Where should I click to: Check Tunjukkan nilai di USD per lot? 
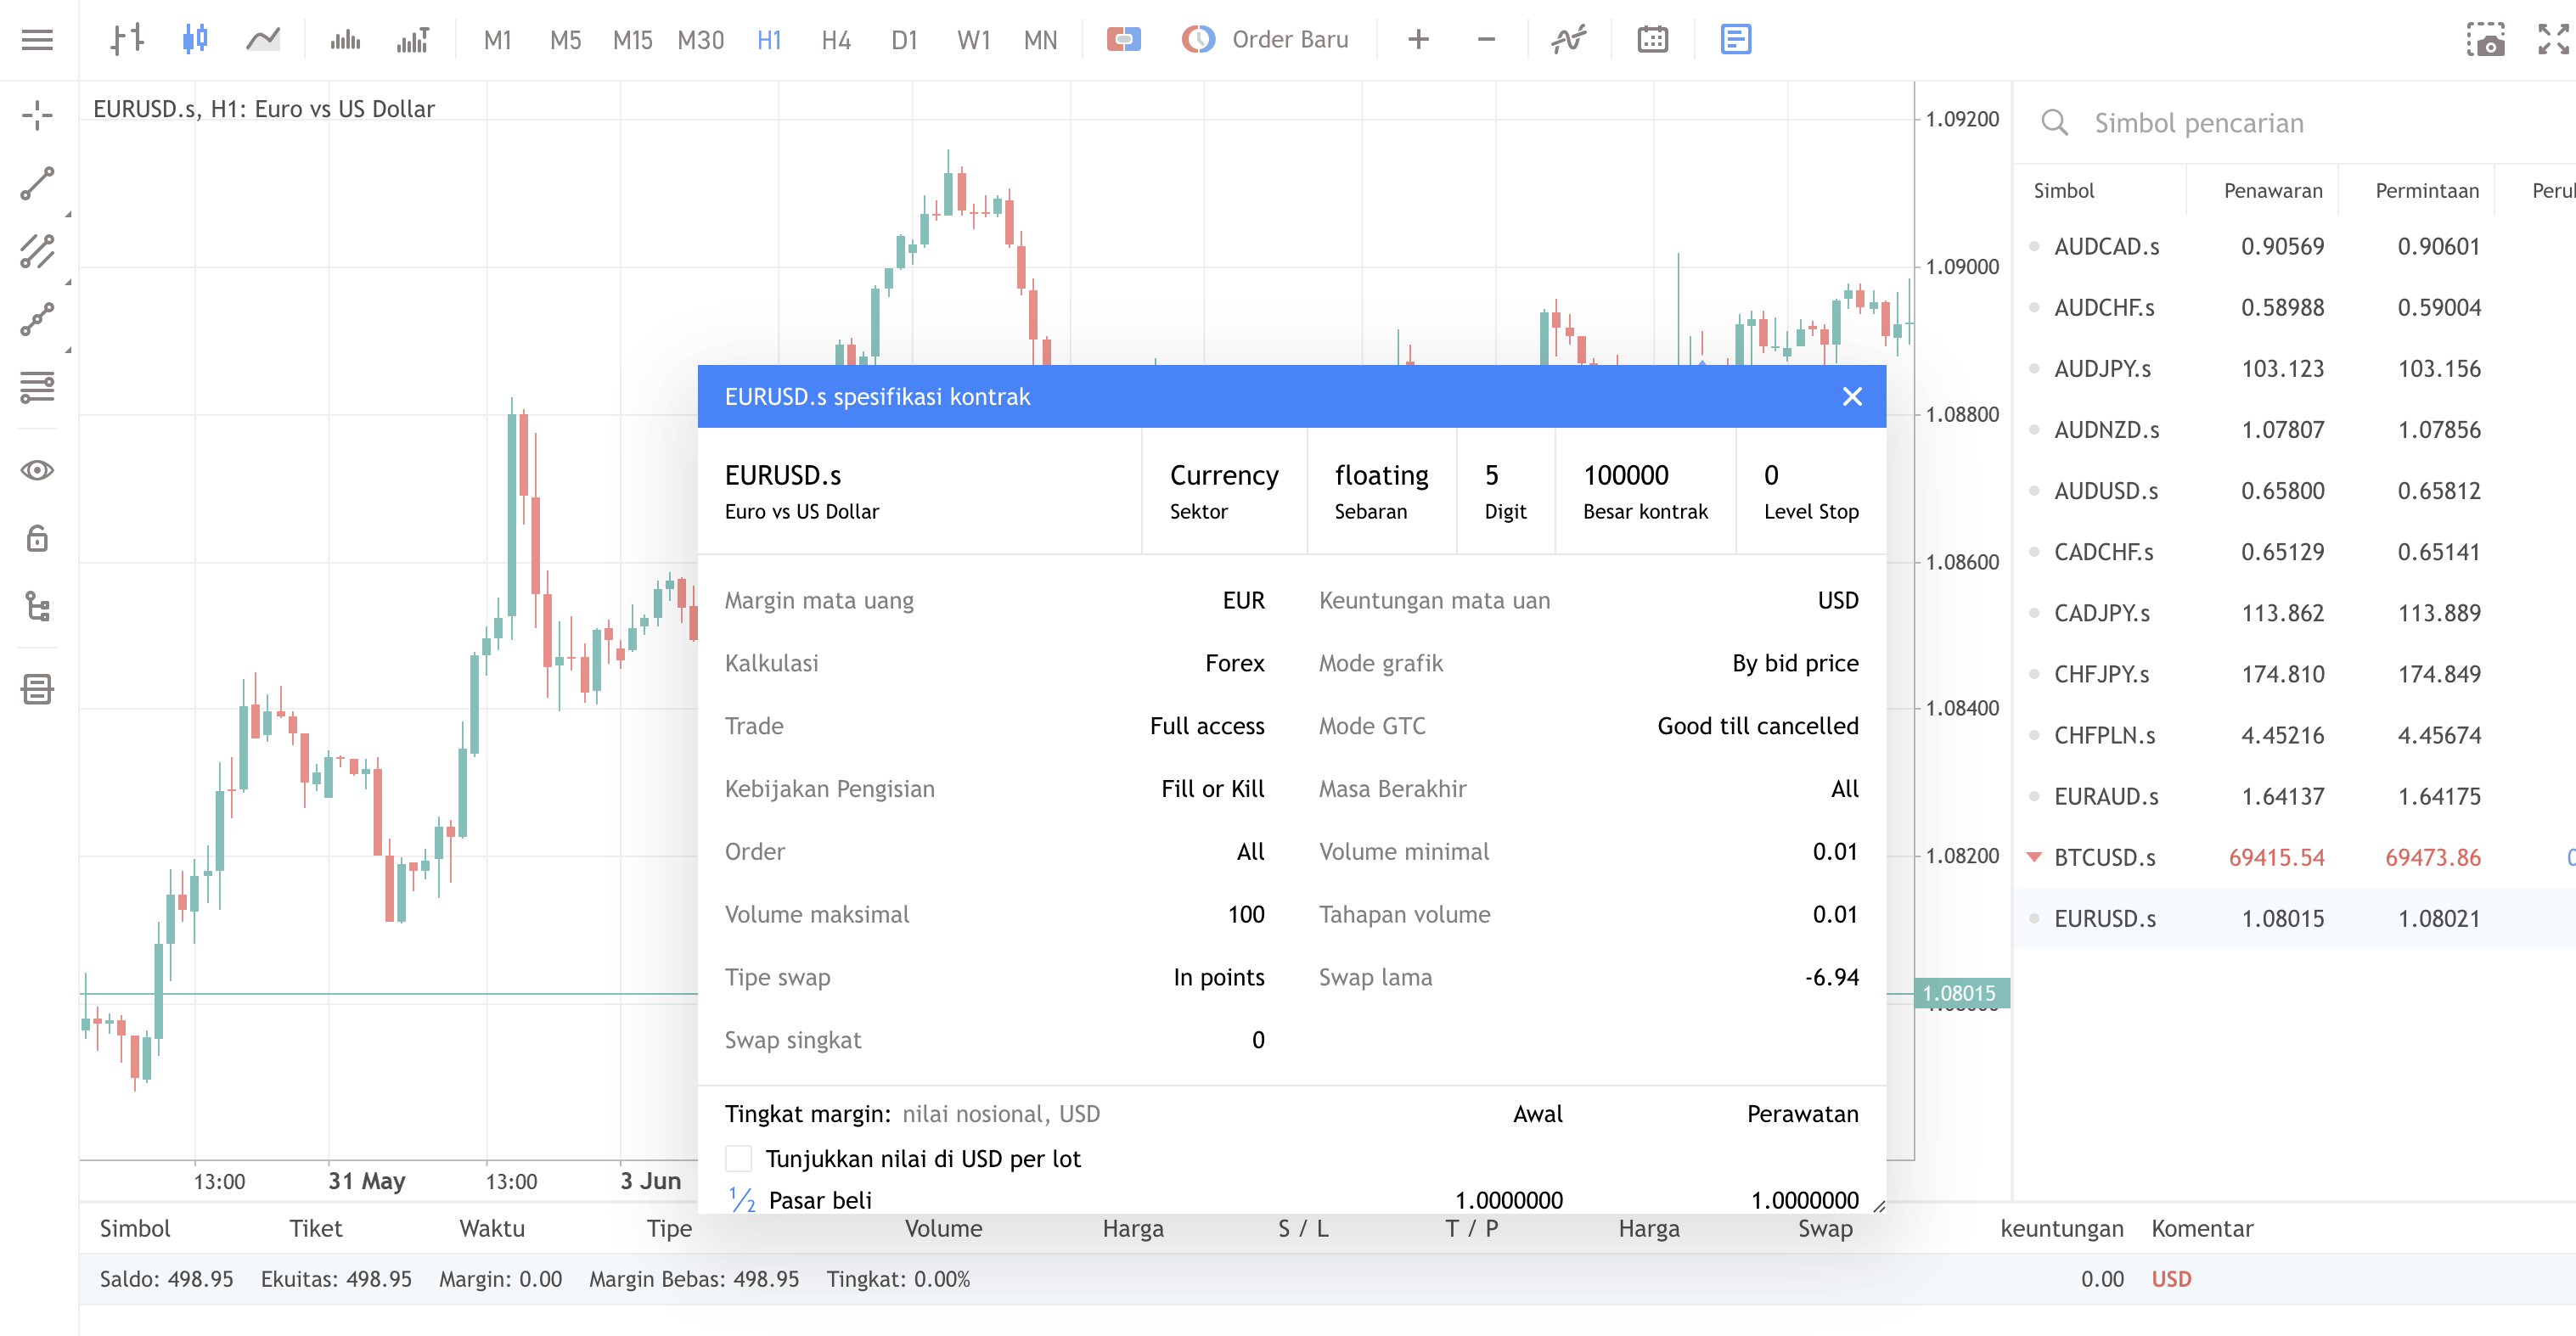pyautogui.click(x=738, y=1159)
